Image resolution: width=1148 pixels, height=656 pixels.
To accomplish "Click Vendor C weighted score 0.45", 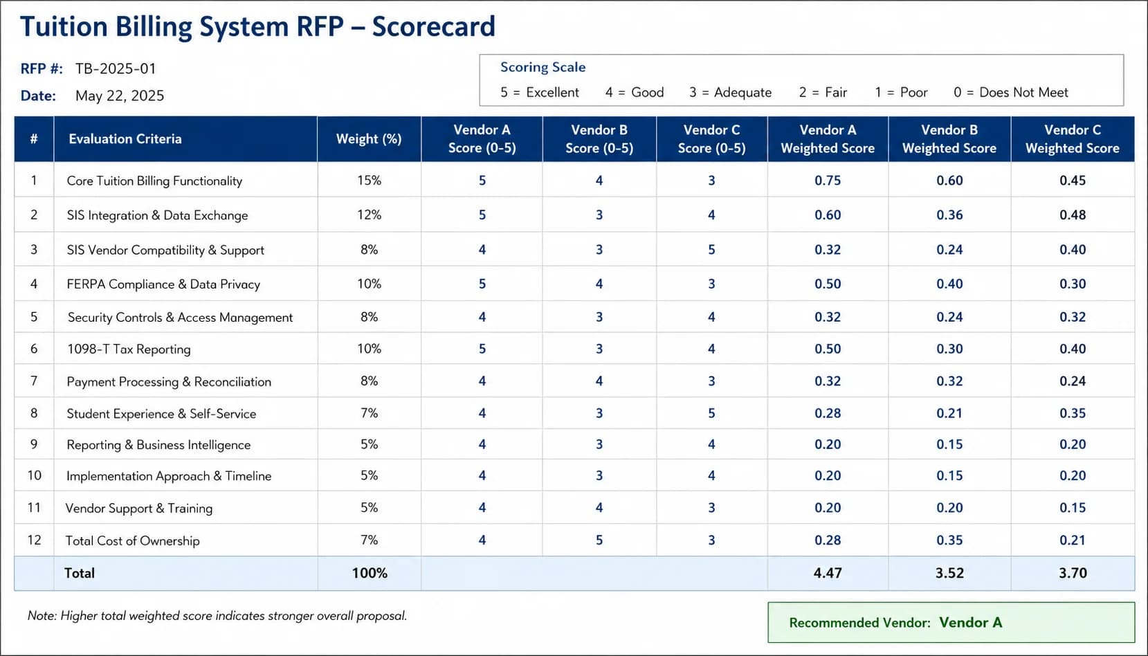I will pos(1073,180).
